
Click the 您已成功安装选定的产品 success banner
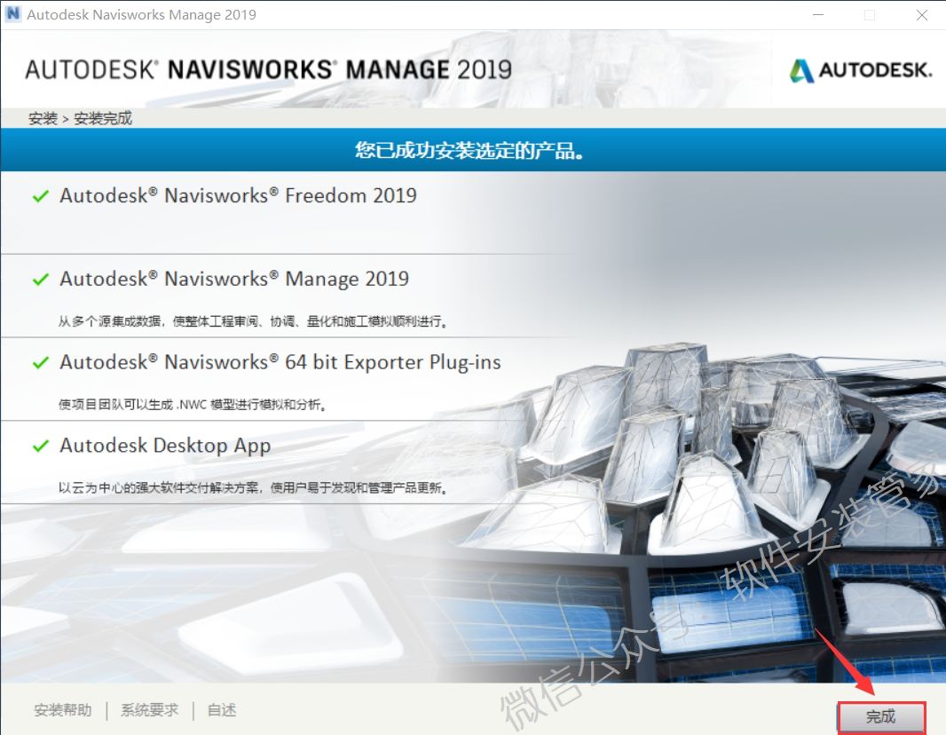tap(470, 150)
